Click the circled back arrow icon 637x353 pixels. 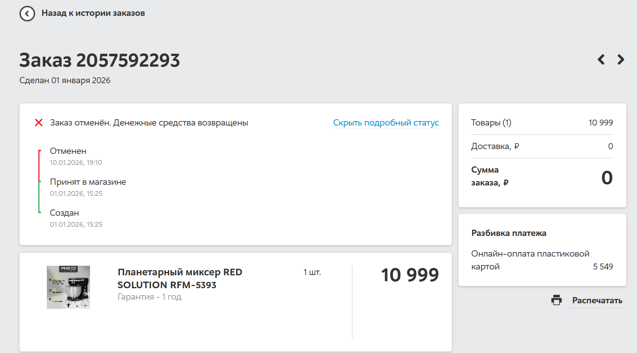[27, 14]
